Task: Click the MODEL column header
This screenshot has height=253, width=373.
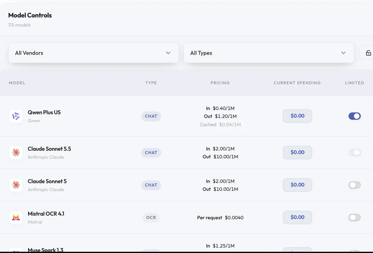Action: (17, 83)
